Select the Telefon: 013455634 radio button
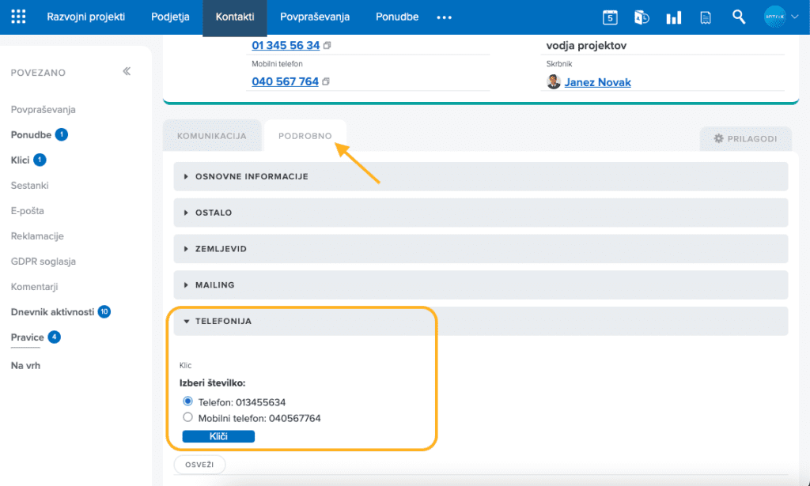The width and height of the screenshot is (810, 486). pyautogui.click(x=188, y=401)
